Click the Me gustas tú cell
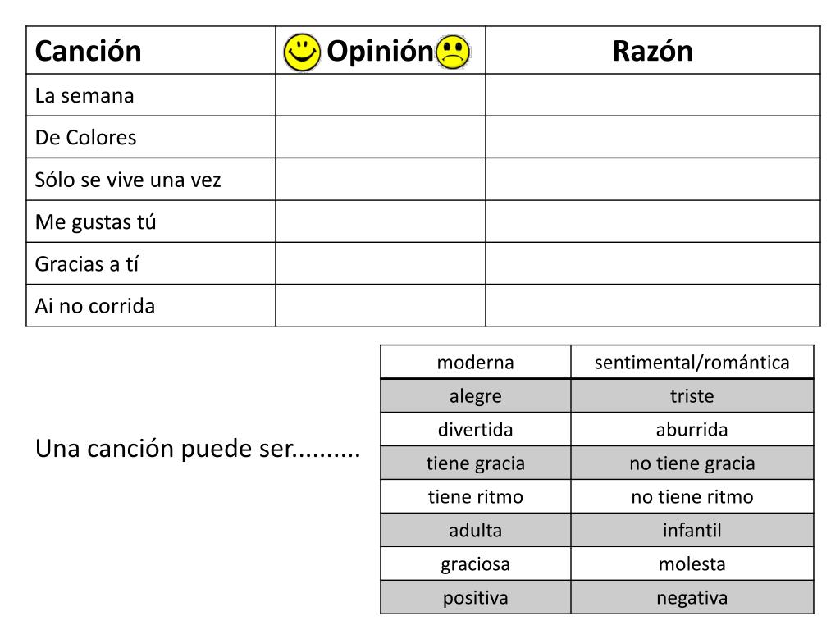This screenshot has width=840, height=630. (x=151, y=221)
